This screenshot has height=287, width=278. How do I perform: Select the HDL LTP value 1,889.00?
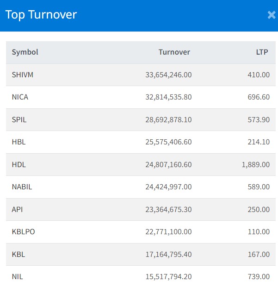(255, 164)
